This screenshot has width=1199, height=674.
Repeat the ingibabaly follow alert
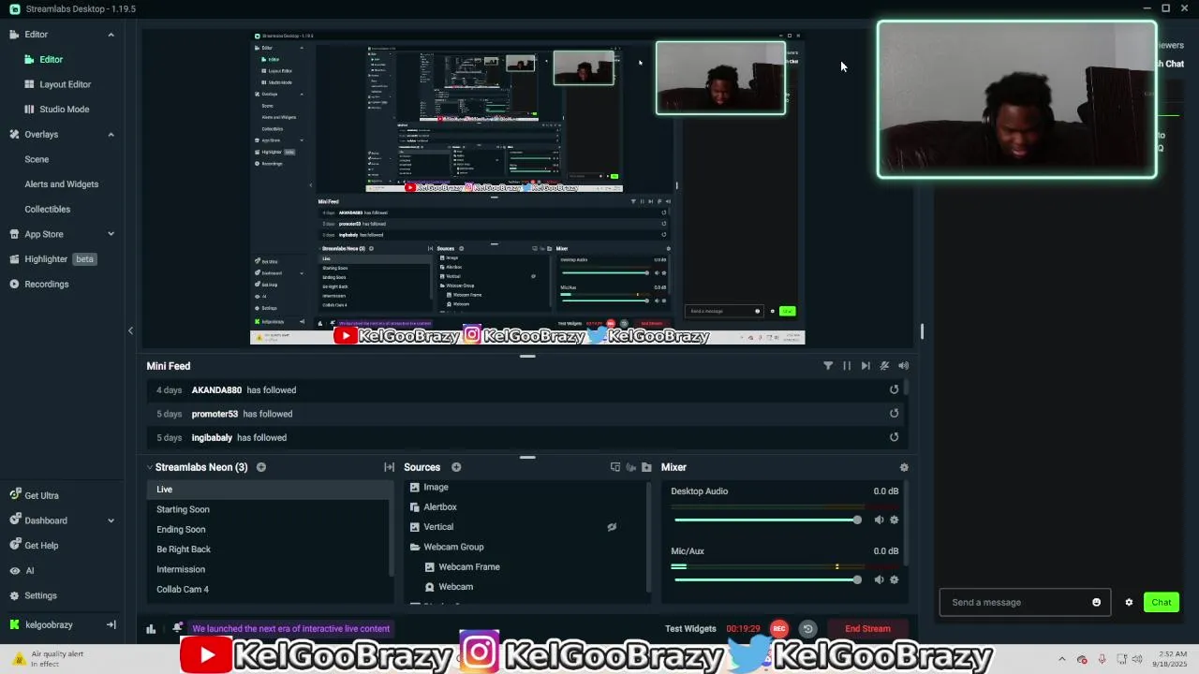(894, 437)
